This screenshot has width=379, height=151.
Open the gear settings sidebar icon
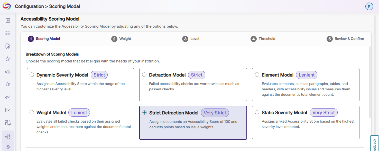tap(8, 147)
